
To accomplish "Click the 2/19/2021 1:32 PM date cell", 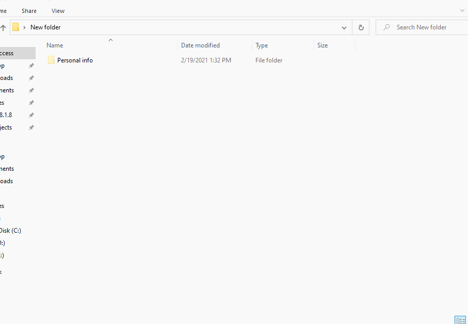I will pos(206,60).
